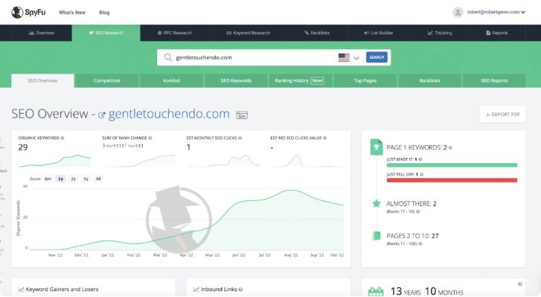Click the Organic Keywords sparkline chart
The height and width of the screenshot is (297, 541).
click(55, 161)
